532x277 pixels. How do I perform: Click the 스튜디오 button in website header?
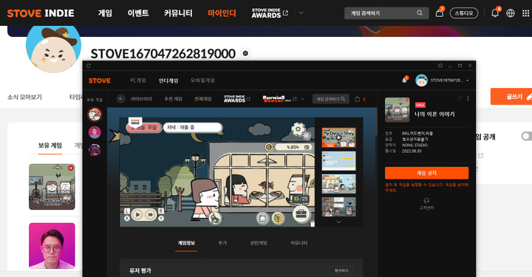coord(464,13)
